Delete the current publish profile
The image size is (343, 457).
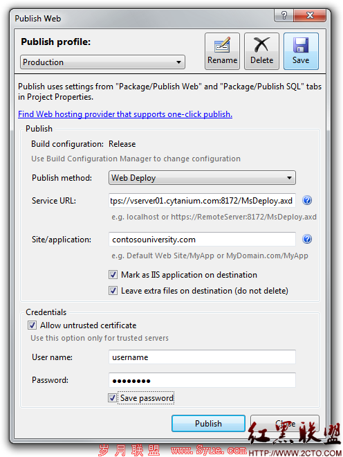pos(261,51)
